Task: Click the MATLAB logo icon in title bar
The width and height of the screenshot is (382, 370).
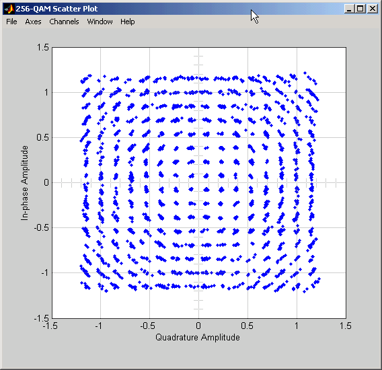Action: [9, 9]
